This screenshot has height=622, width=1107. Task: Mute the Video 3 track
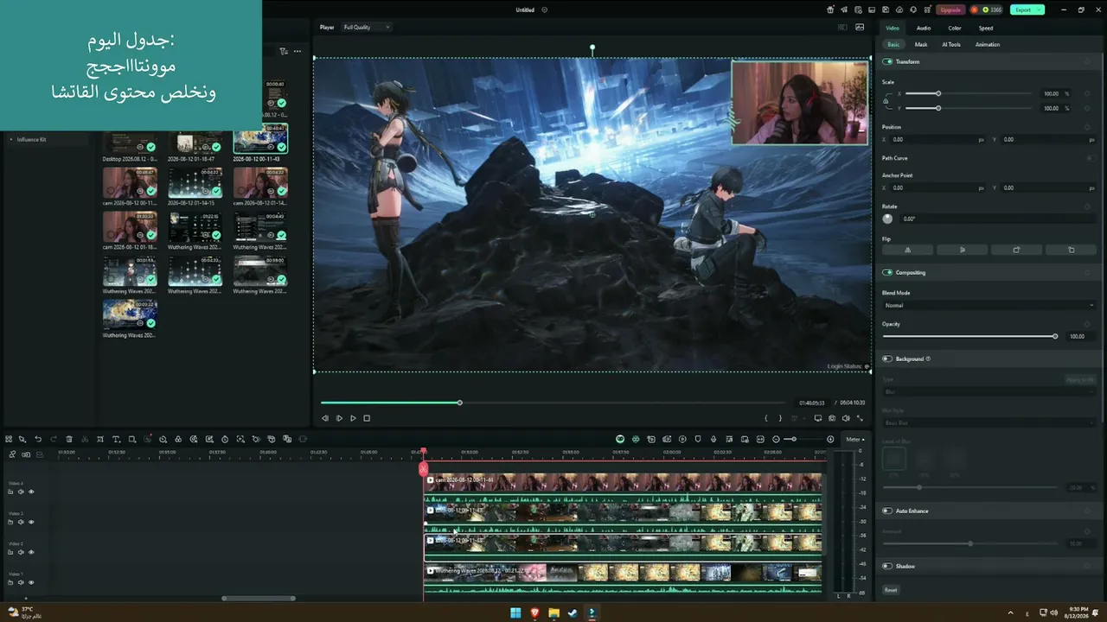pyautogui.click(x=21, y=522)
